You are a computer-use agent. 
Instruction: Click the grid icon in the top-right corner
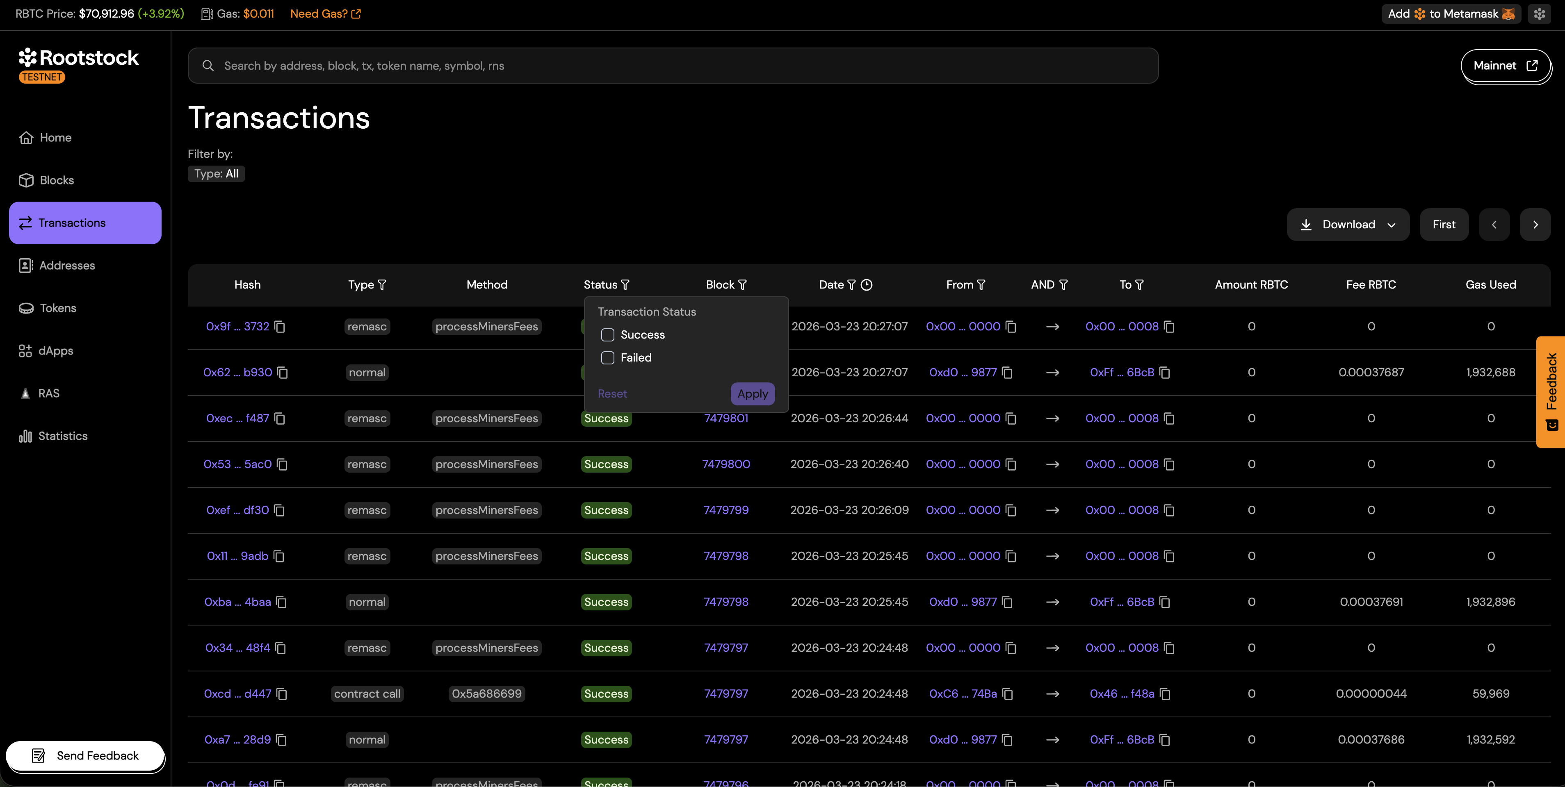click(1540, 14)
